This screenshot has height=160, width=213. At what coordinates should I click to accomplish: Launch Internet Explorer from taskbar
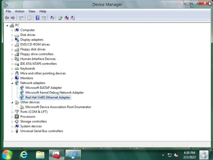[23, 155]
